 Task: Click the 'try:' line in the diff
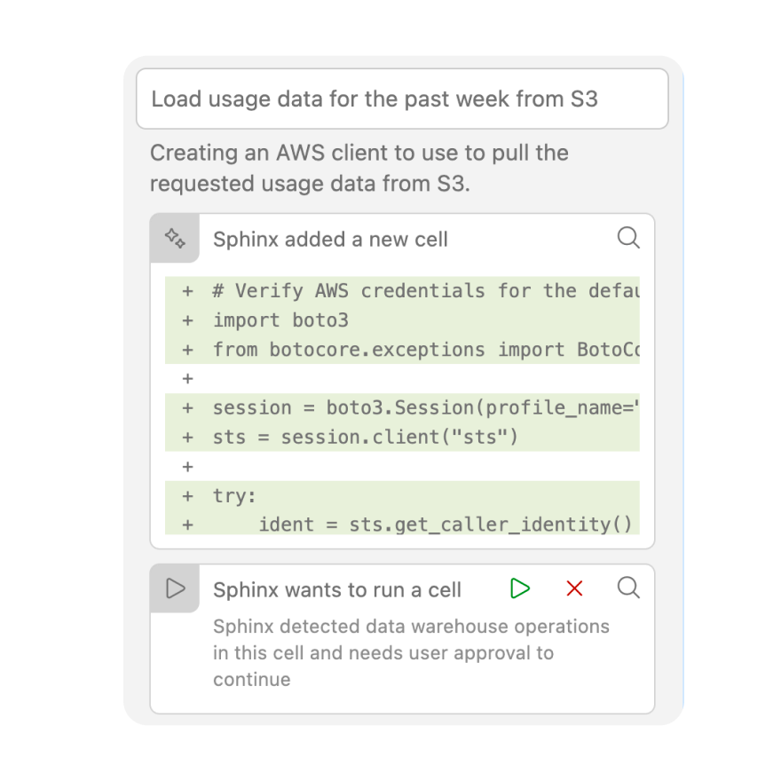[234, 496]
